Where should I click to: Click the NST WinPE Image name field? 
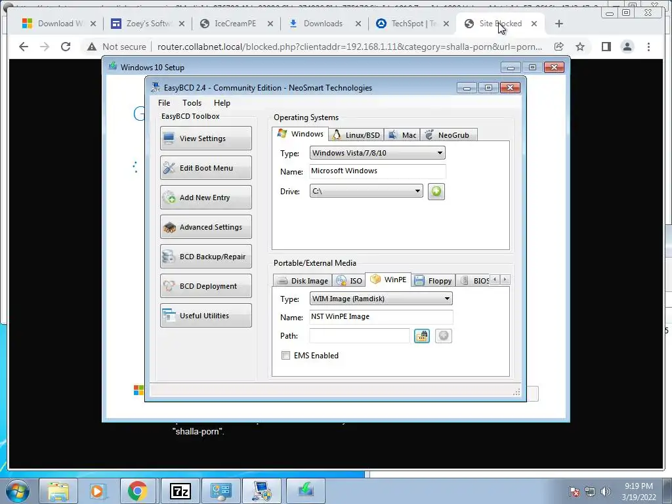point(381,317)
